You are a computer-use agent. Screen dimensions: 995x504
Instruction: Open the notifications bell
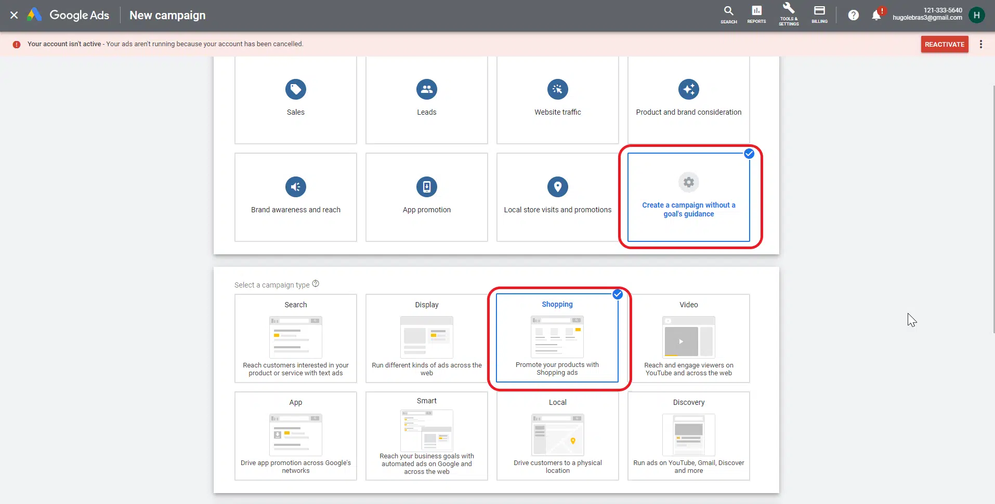click(x=876, y=16)
